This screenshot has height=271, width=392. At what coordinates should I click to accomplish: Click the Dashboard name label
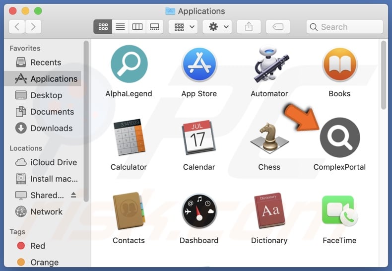199,241
